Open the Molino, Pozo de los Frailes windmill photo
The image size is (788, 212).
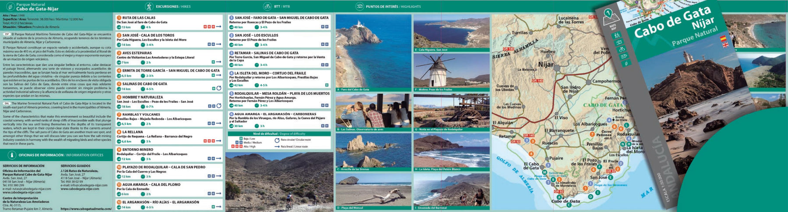[x=451, y=72]
